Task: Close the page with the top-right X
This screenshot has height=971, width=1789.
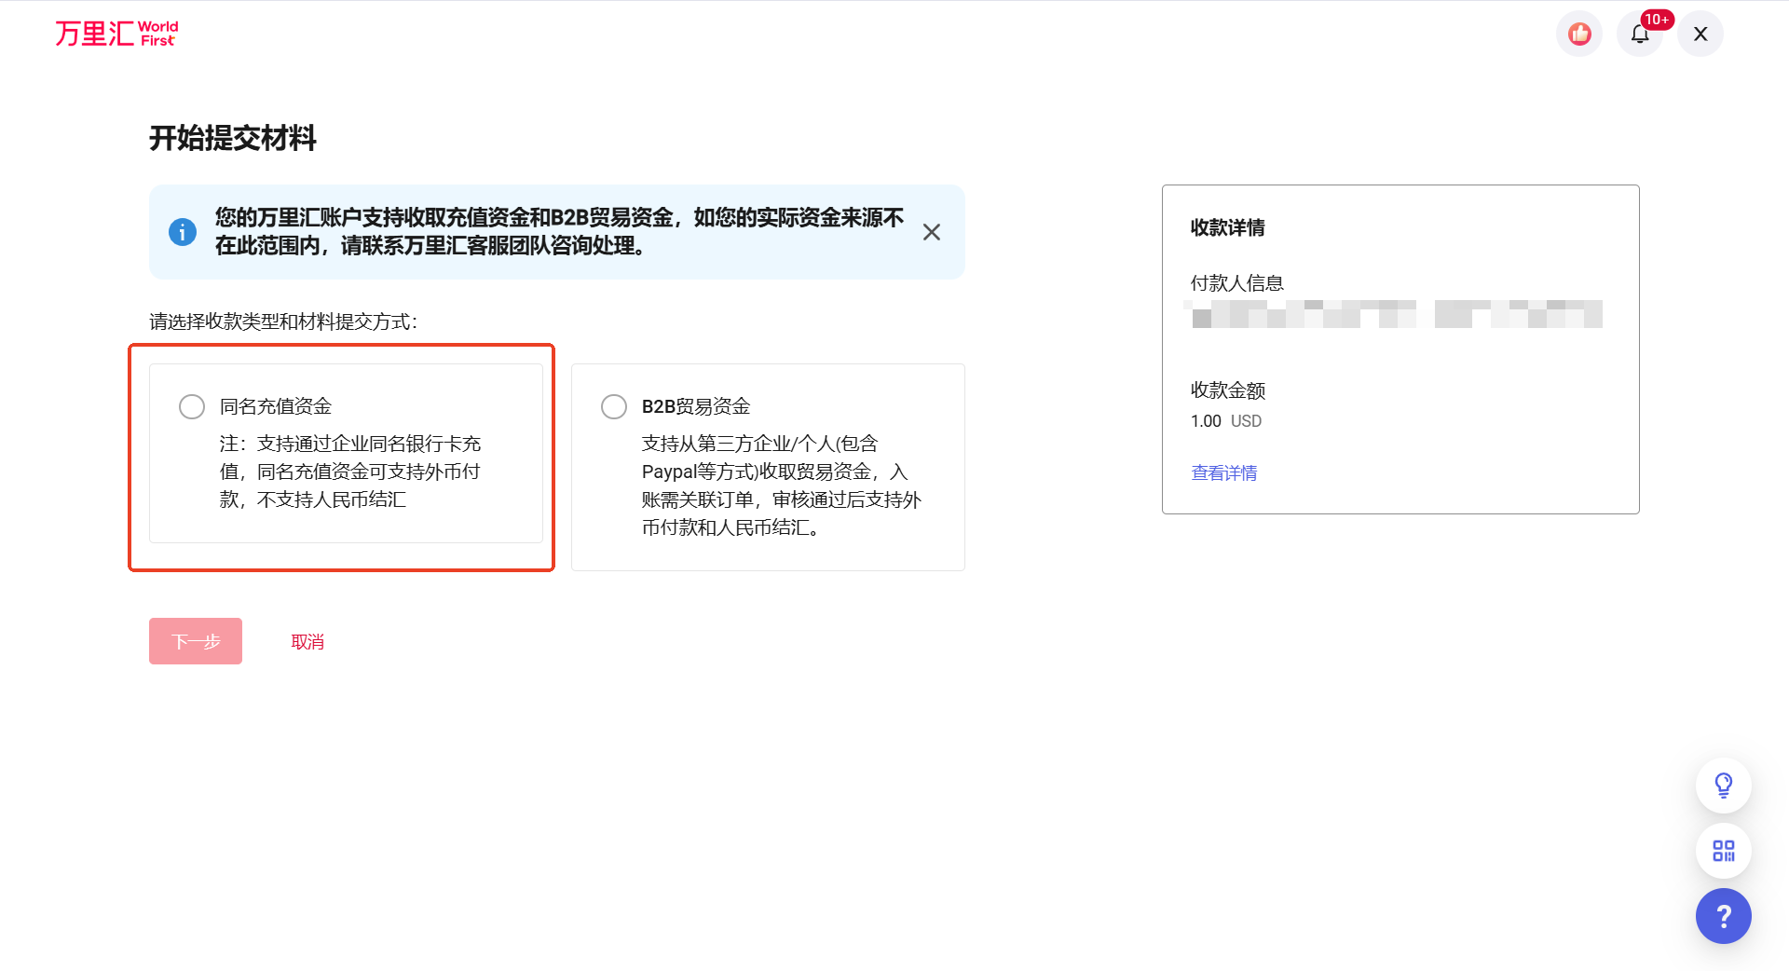Action: (1700, 34)
